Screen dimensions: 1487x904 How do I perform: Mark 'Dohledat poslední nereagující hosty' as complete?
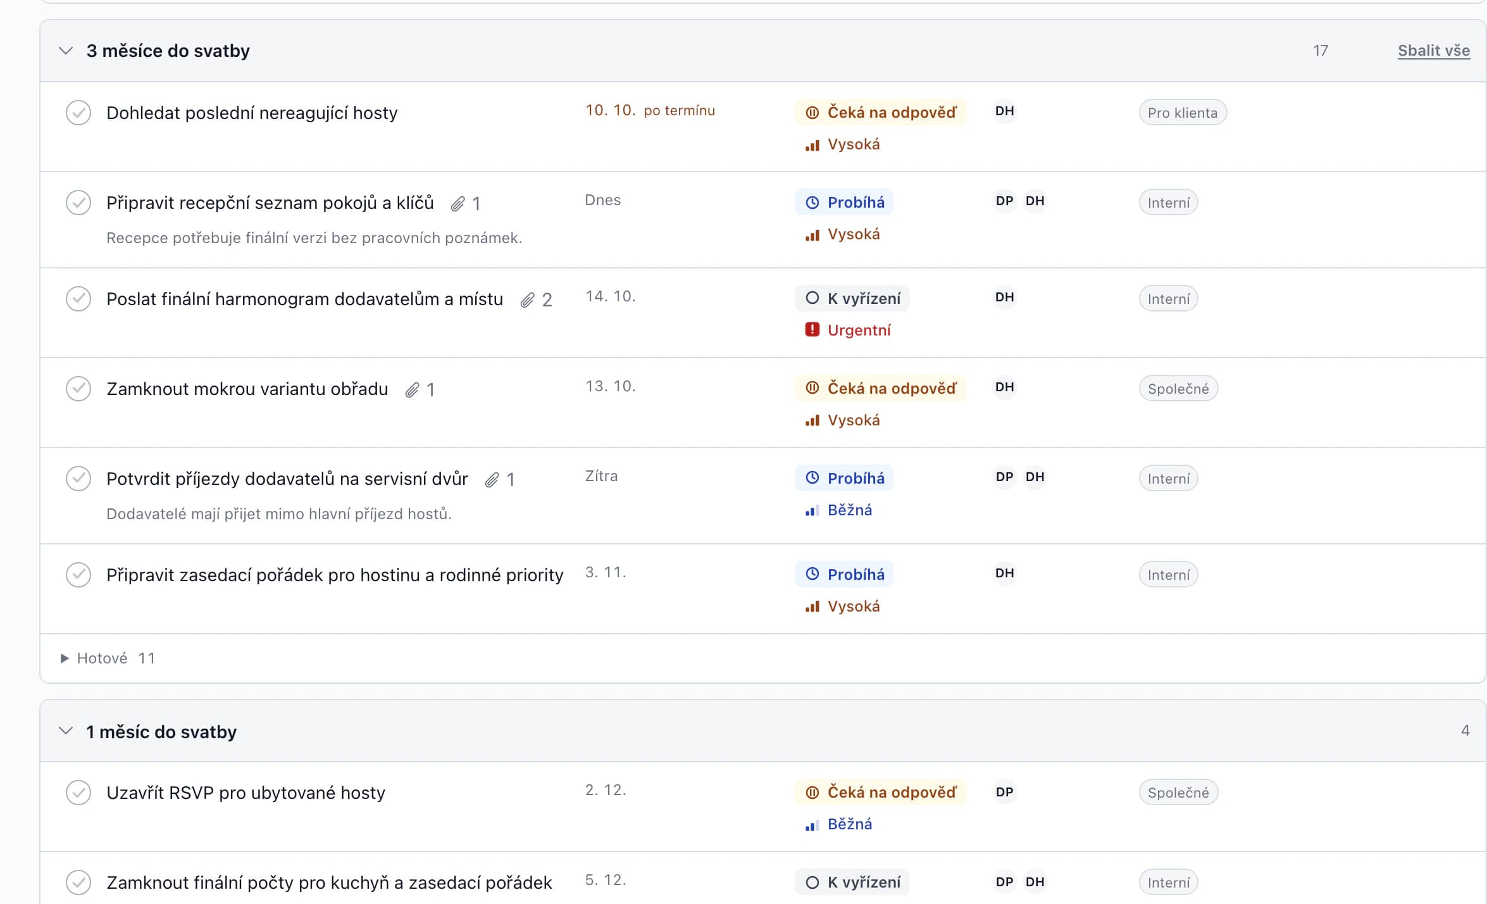78,113
